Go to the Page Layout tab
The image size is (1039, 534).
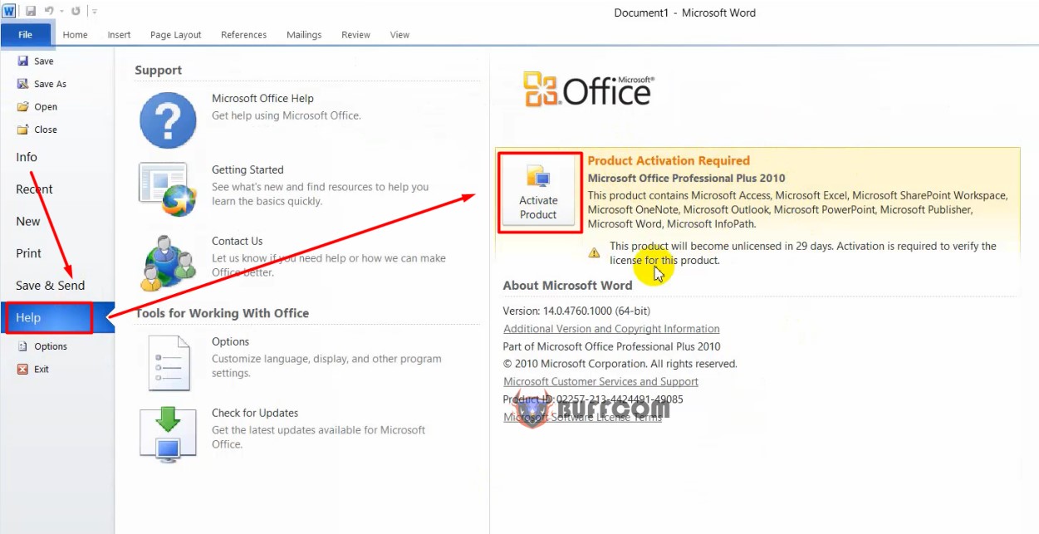176,35
